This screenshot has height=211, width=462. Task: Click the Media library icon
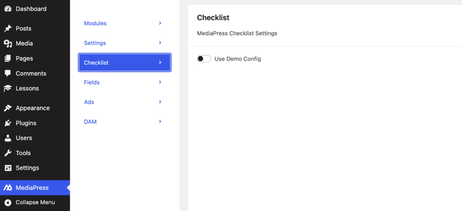8,44
